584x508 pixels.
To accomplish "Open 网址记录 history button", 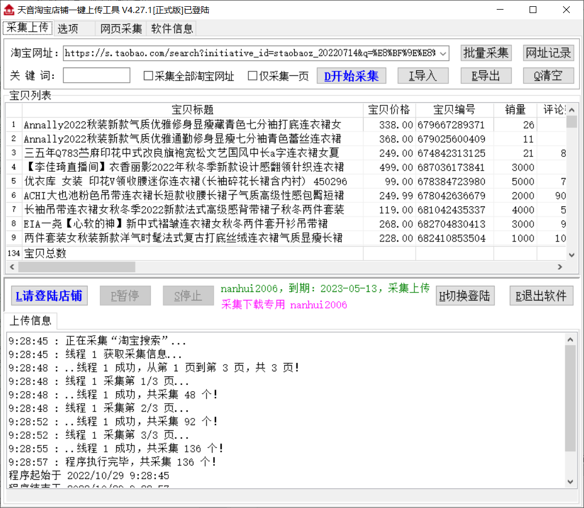I will pos(548,53).
